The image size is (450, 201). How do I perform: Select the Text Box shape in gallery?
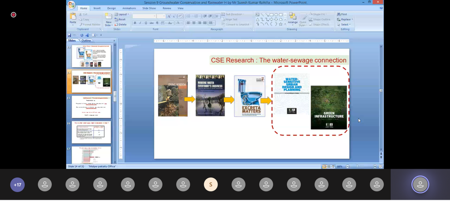click(257, 15)
